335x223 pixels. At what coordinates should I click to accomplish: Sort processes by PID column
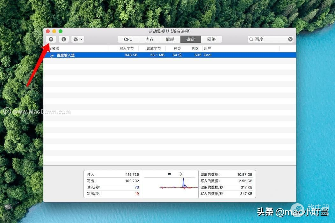tap(195, 48)
